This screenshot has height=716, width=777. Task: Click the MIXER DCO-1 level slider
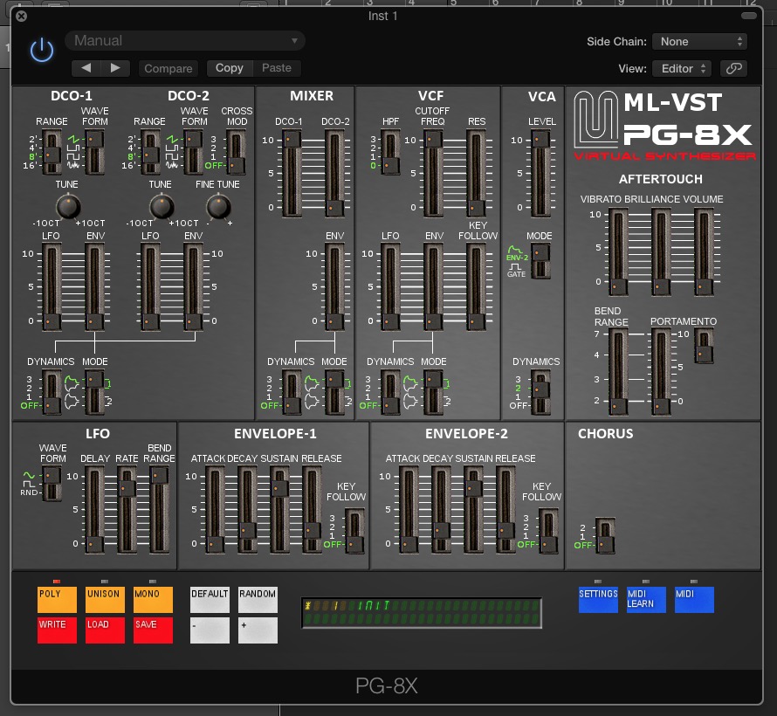(x=292, y=174)
